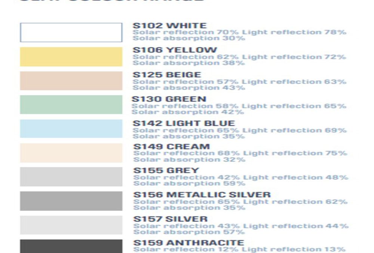The height and width of the screenshot is (253, 374).
Task: Click the "S149 CREAM" heading text
Action: [172, 147]
